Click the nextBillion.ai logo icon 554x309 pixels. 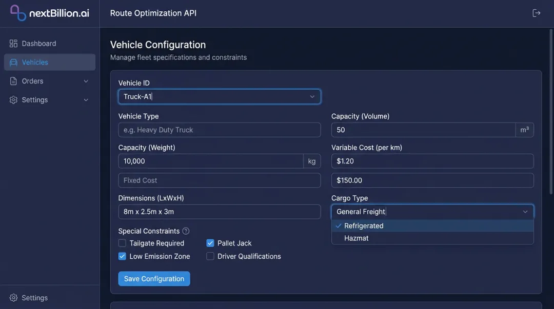tap(17, 13)
